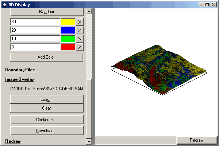Viewport: 219px width, 146px height.
Task: Click the Random colors button
Action: point(47,12)
